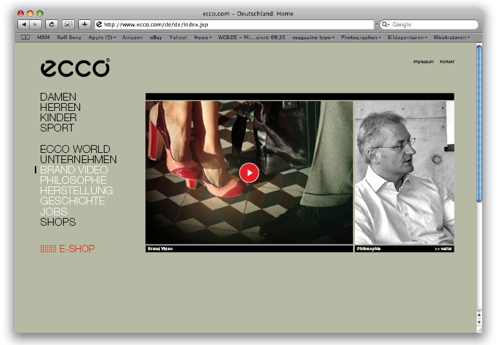The height and width of the screenshot is (345, 497).
Task: Expand the Photographen bookmarks folder
Action: pos(361,37)
